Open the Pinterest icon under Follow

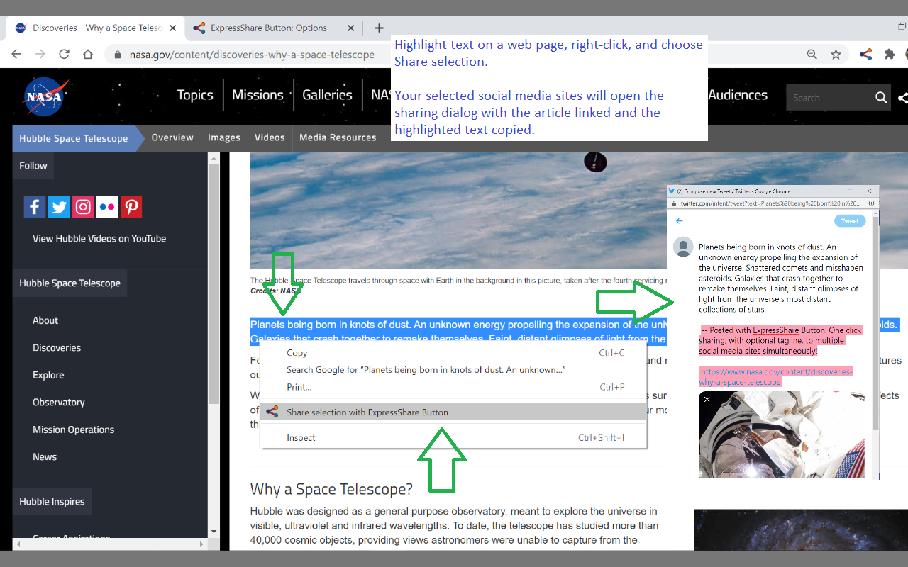pyautogui.click(x=131, y=206)
